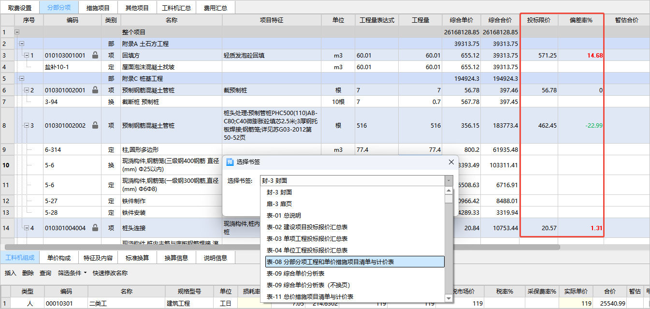
Task: Collapse the 附录A 土石方工程 section
Action: 21,44
